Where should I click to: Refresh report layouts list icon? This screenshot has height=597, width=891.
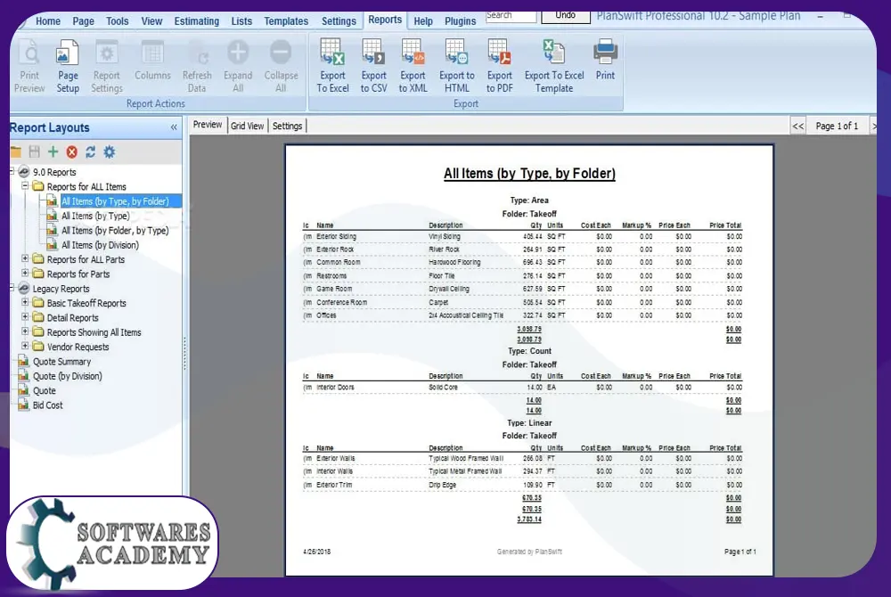[x=90, y=151]
